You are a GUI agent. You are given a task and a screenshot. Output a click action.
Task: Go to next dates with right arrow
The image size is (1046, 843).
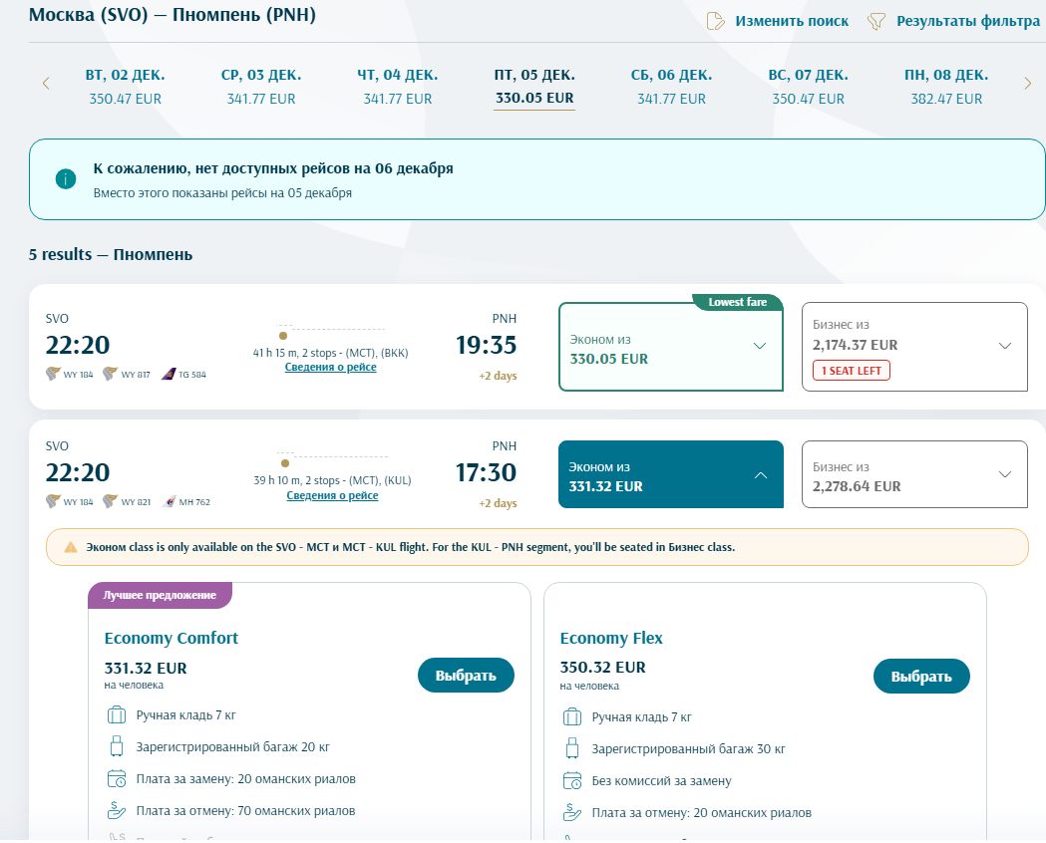(1027, 84)
